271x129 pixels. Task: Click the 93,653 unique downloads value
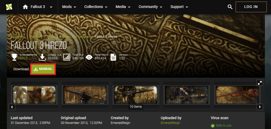pyautogui.click(x=53, y=58)
